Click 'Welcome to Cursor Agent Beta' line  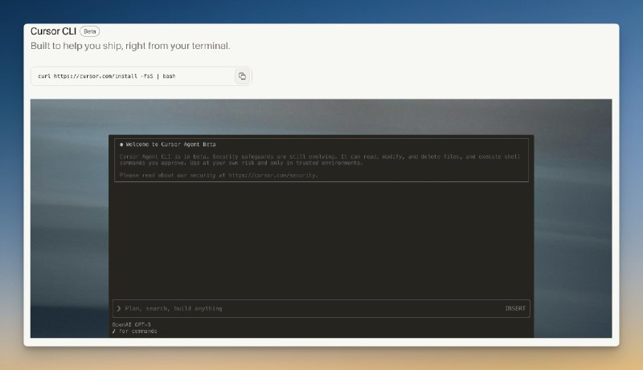pos(168,144)
